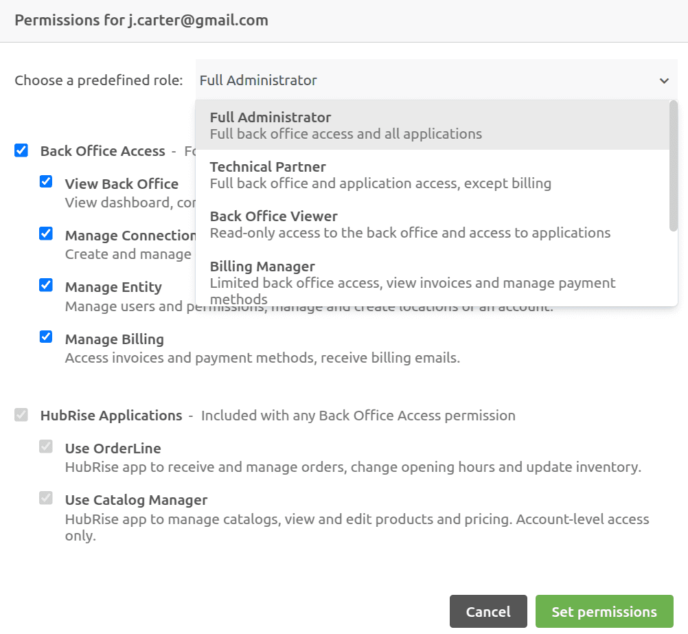Collapse the predefined role dropdown chevron

[664, 80]
